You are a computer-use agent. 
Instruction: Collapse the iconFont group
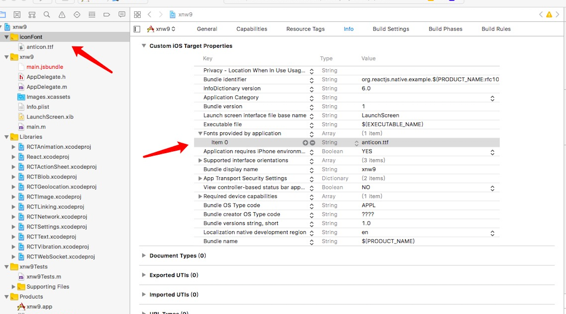pos(6,37)
